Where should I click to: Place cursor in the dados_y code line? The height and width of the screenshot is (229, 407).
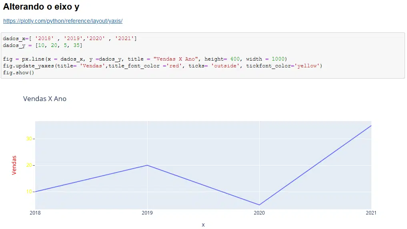[42, 45]
